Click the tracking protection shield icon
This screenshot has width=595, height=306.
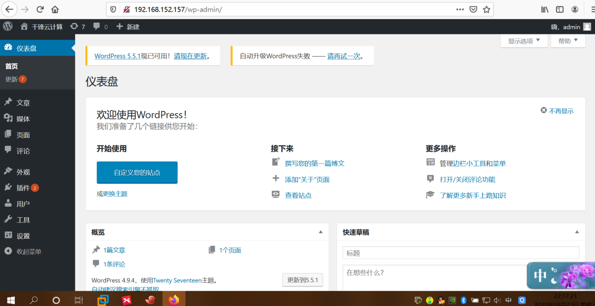[113, 9]
